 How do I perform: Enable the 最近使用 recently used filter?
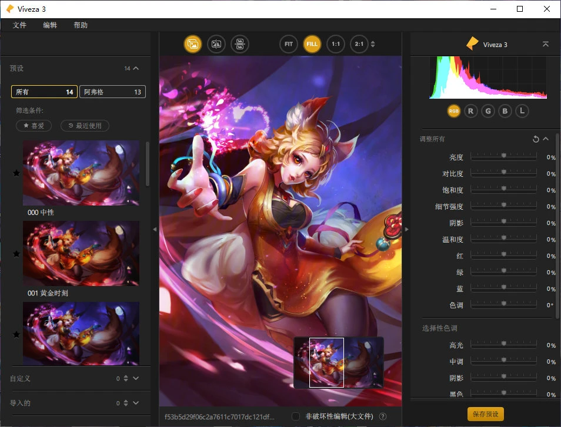pos(84,125)
